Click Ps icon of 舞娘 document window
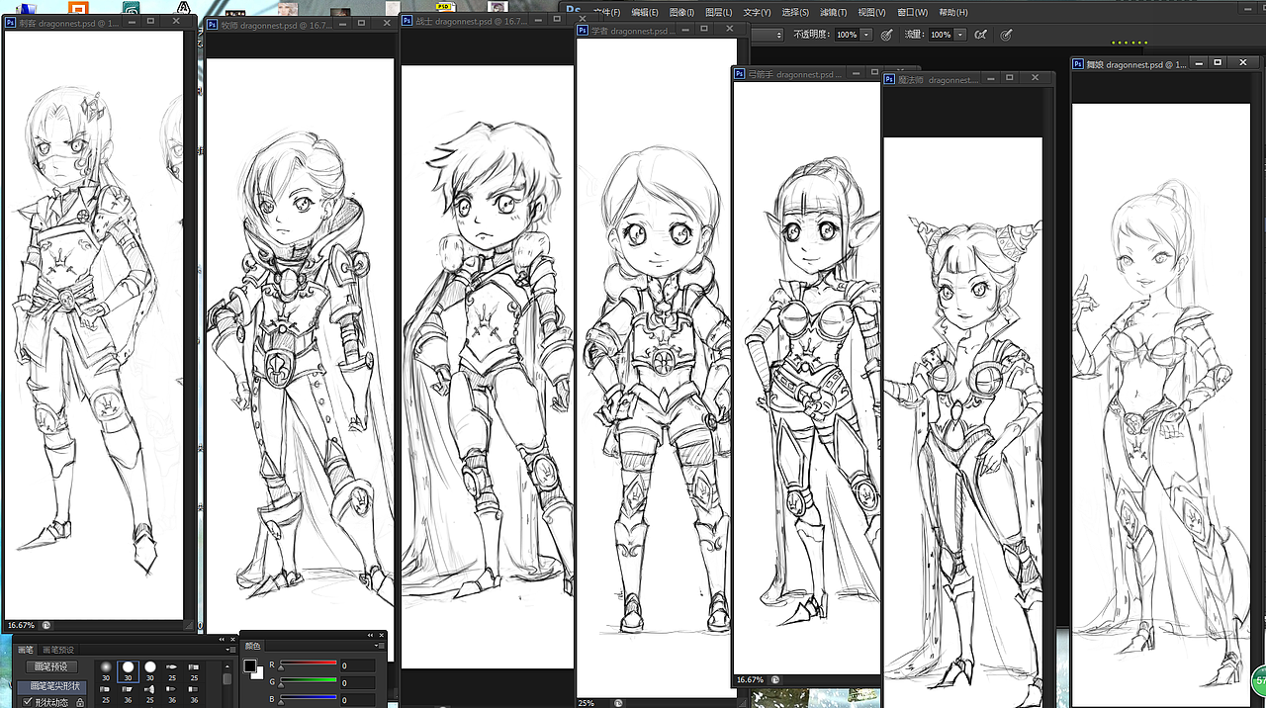 (1079, 63)
